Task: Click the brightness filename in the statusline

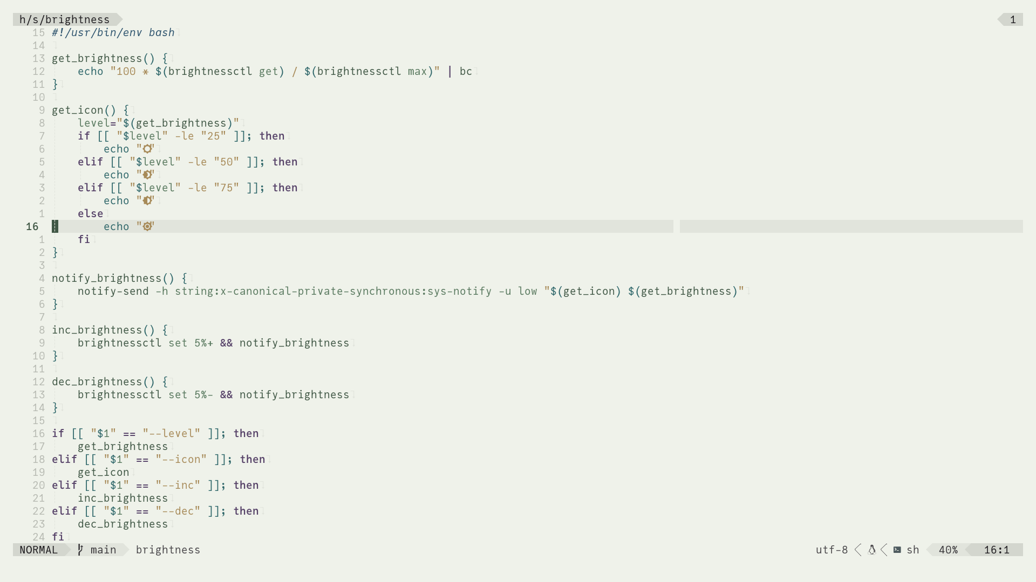Action: pyautogui.click(x=168, y=550)
